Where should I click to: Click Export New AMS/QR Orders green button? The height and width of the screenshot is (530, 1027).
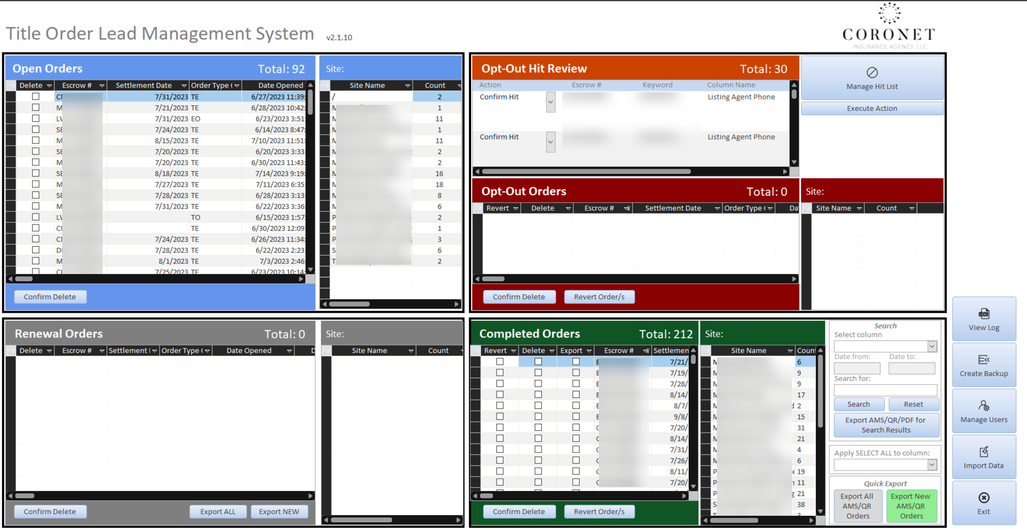coord(911,506)
